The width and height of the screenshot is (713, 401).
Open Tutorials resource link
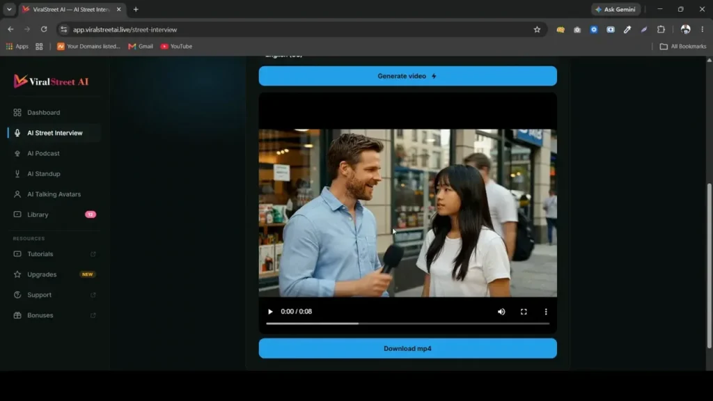pyautogui.click(x=54, y=253)
